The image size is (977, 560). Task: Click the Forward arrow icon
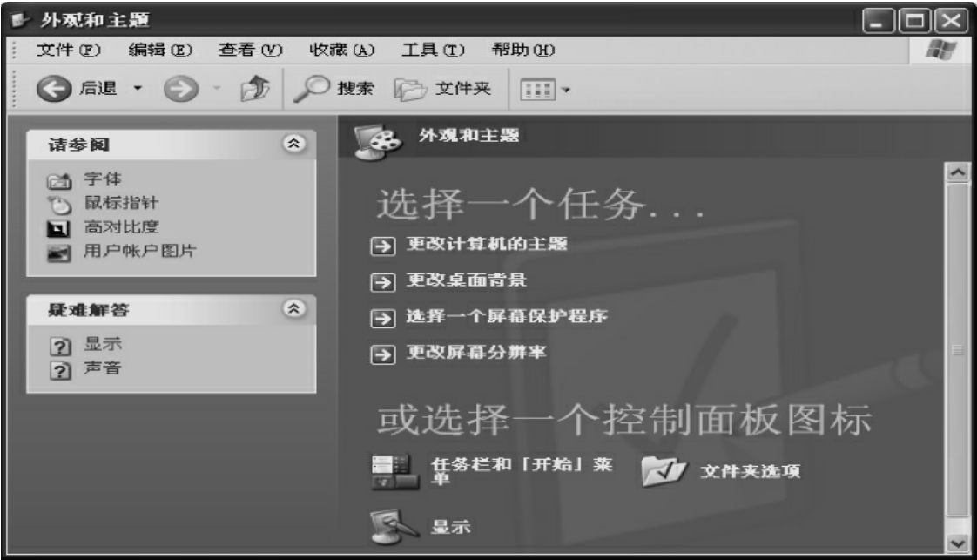tap(181, 89)
